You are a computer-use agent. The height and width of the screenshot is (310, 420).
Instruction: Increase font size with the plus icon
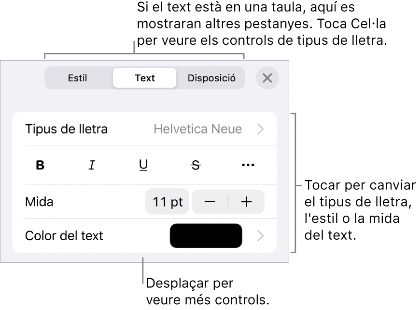[247, 202]
